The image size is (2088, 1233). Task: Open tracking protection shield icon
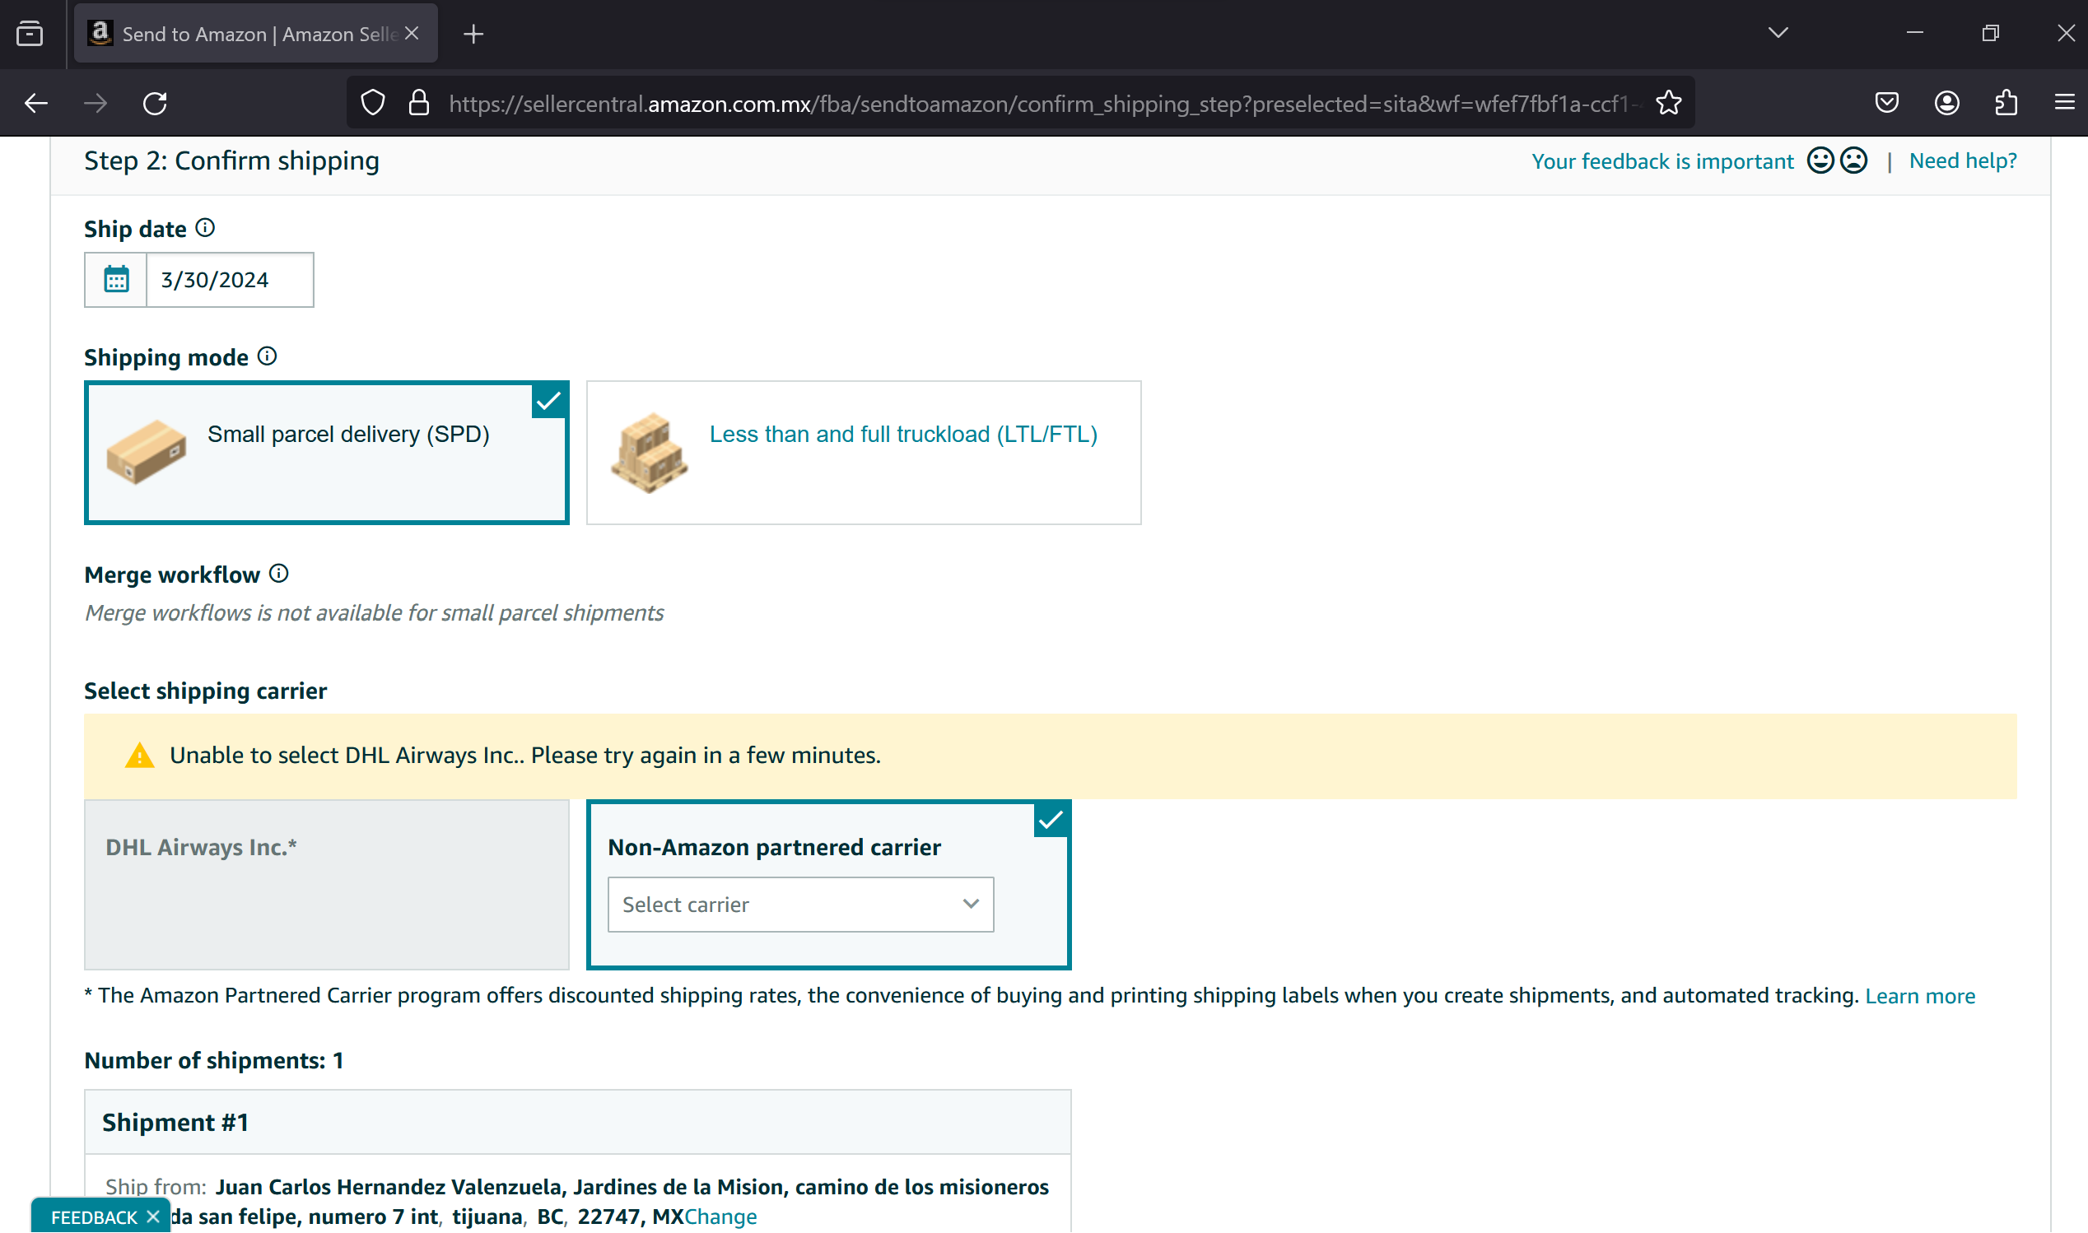tap(373, 103)
